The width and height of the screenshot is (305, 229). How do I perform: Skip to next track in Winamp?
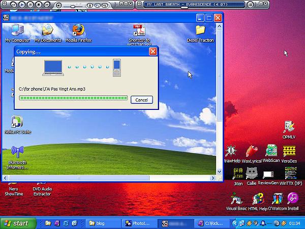click(x=47, y=4)
